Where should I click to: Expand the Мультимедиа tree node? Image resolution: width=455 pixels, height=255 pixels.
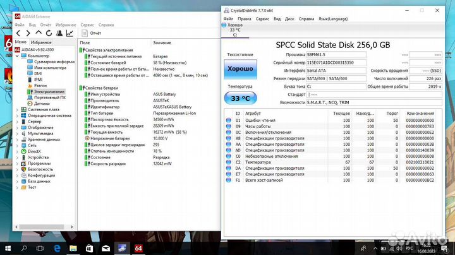pos(17,134)
